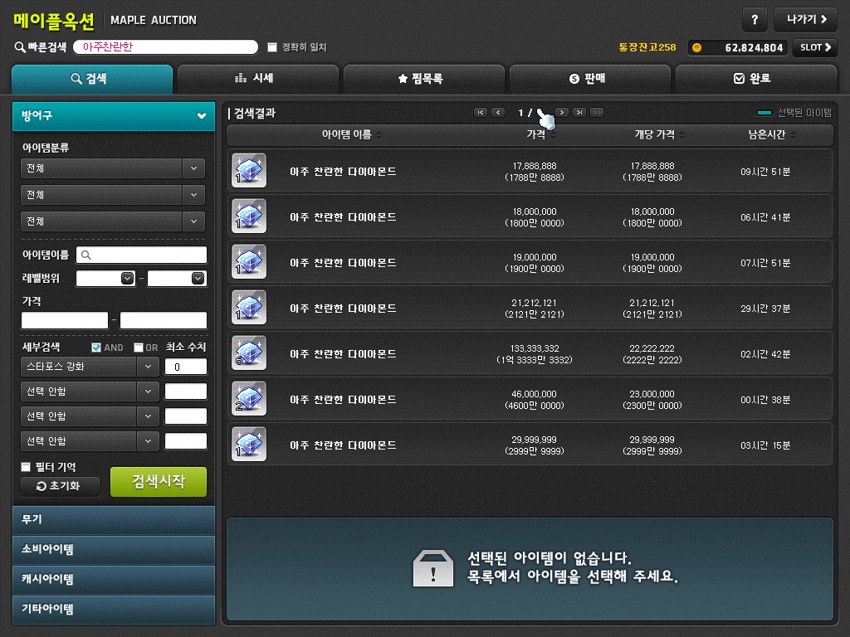Sort by 개당 가격 column

659,135
